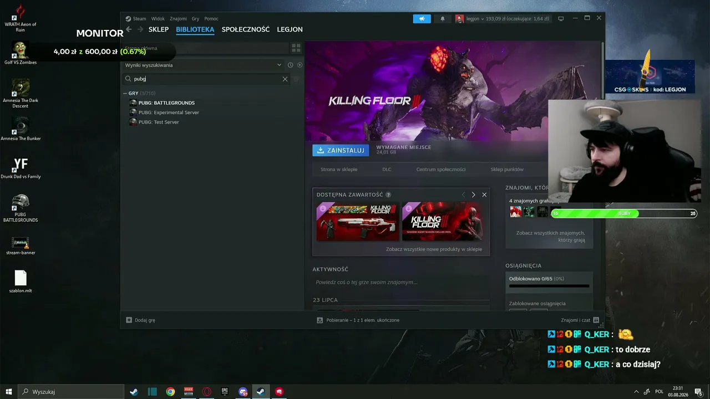Viewport: 710px width, 399px height.
Task: Click the Windows taskbar search box Wyszukaj
Action: coord(70,392)
